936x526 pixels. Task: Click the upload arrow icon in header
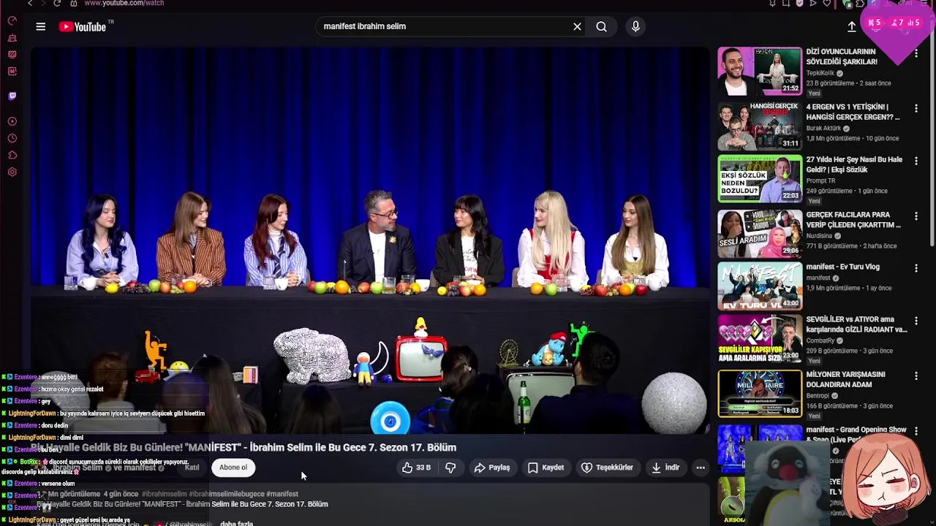click(x=852, y=26)
